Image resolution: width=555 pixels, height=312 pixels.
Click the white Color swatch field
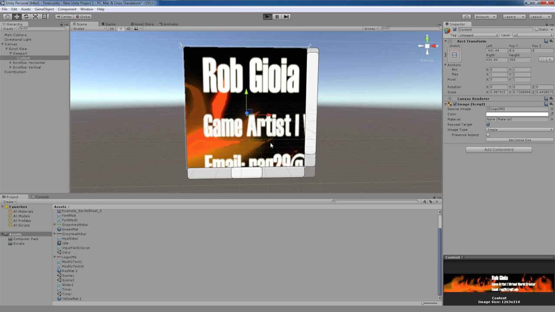click(x=517, y=114)
